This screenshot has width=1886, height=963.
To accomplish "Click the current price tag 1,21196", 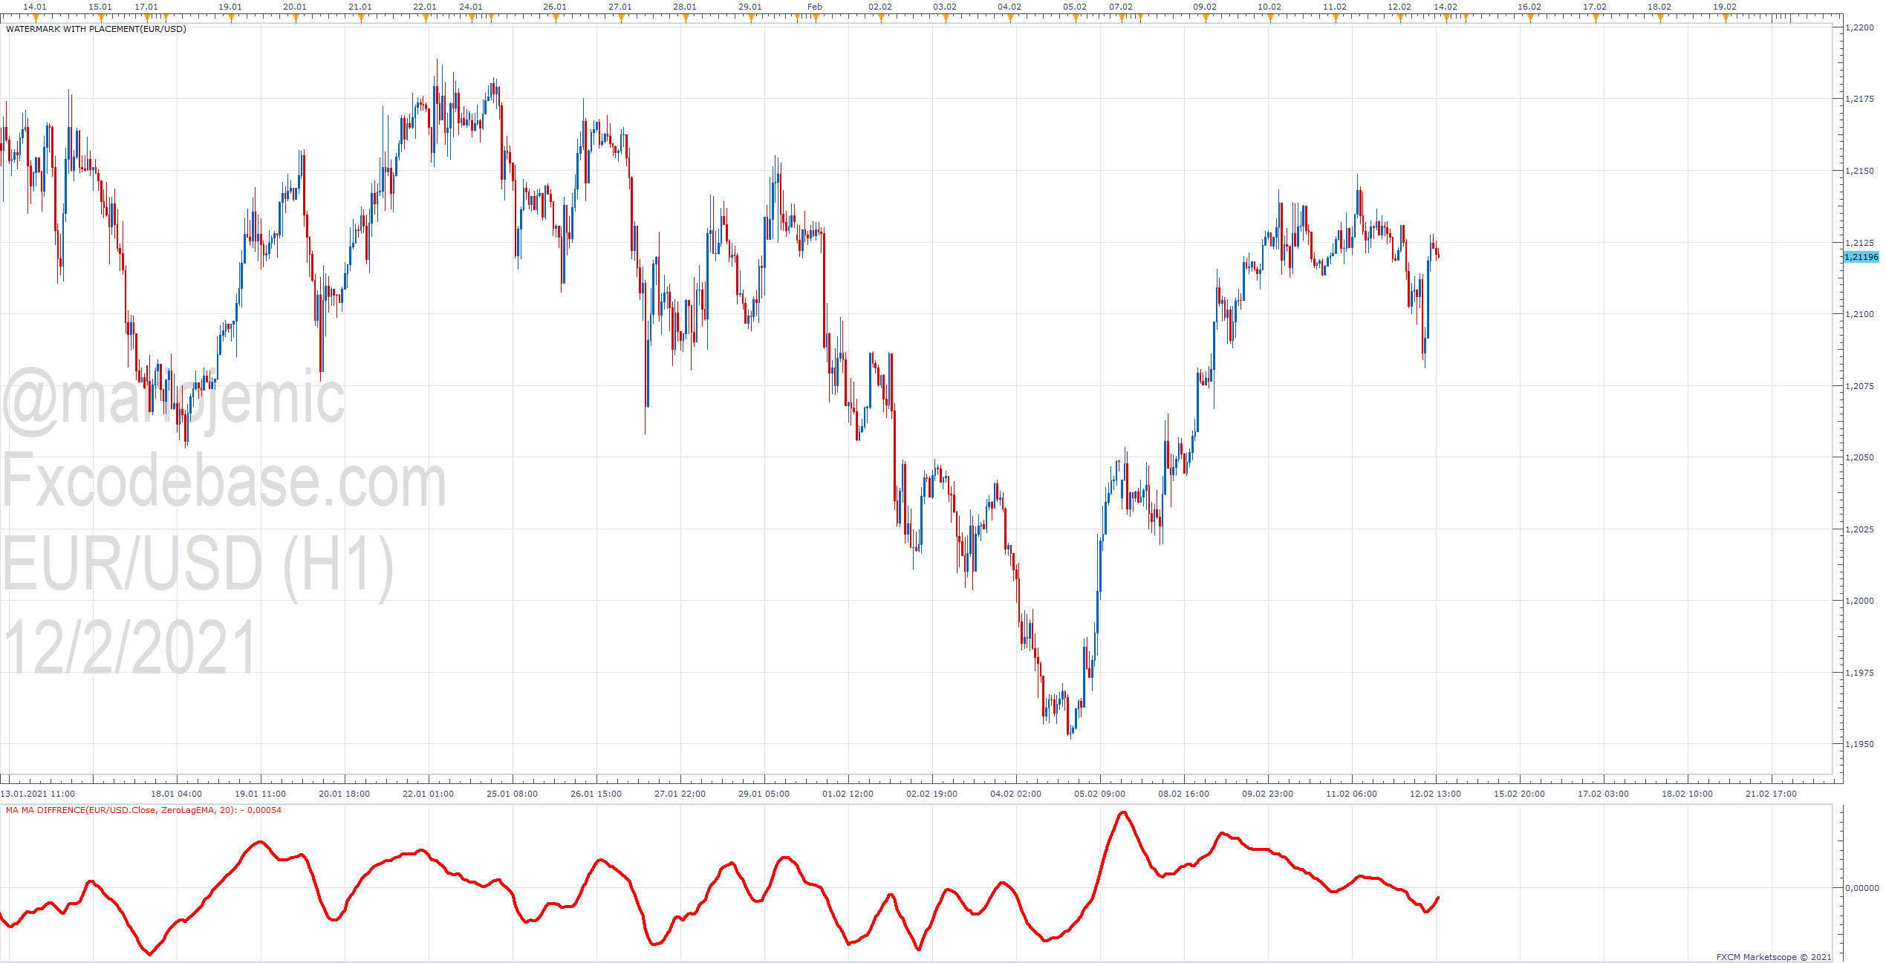I will (x=1861, y=257).
